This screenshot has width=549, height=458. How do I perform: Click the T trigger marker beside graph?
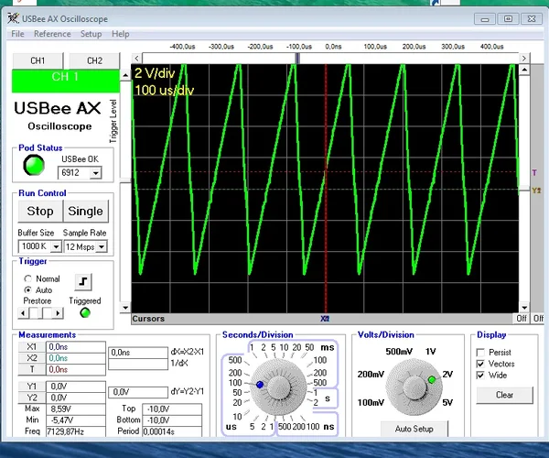coord(534,172)
